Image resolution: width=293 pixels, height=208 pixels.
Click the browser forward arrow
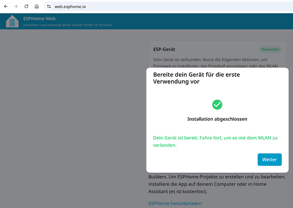[x=16, y=6]
